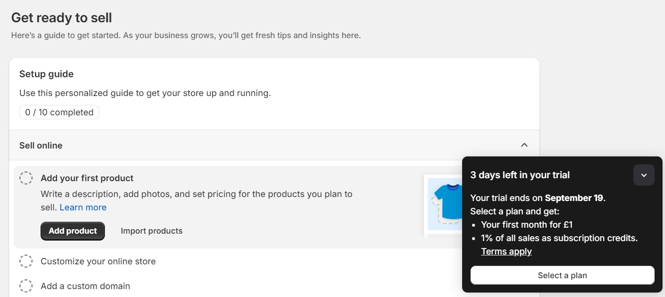Collapse the Sell online section
Screen dimensions: 665x297
pyautogui.click(x=524, y=145)
